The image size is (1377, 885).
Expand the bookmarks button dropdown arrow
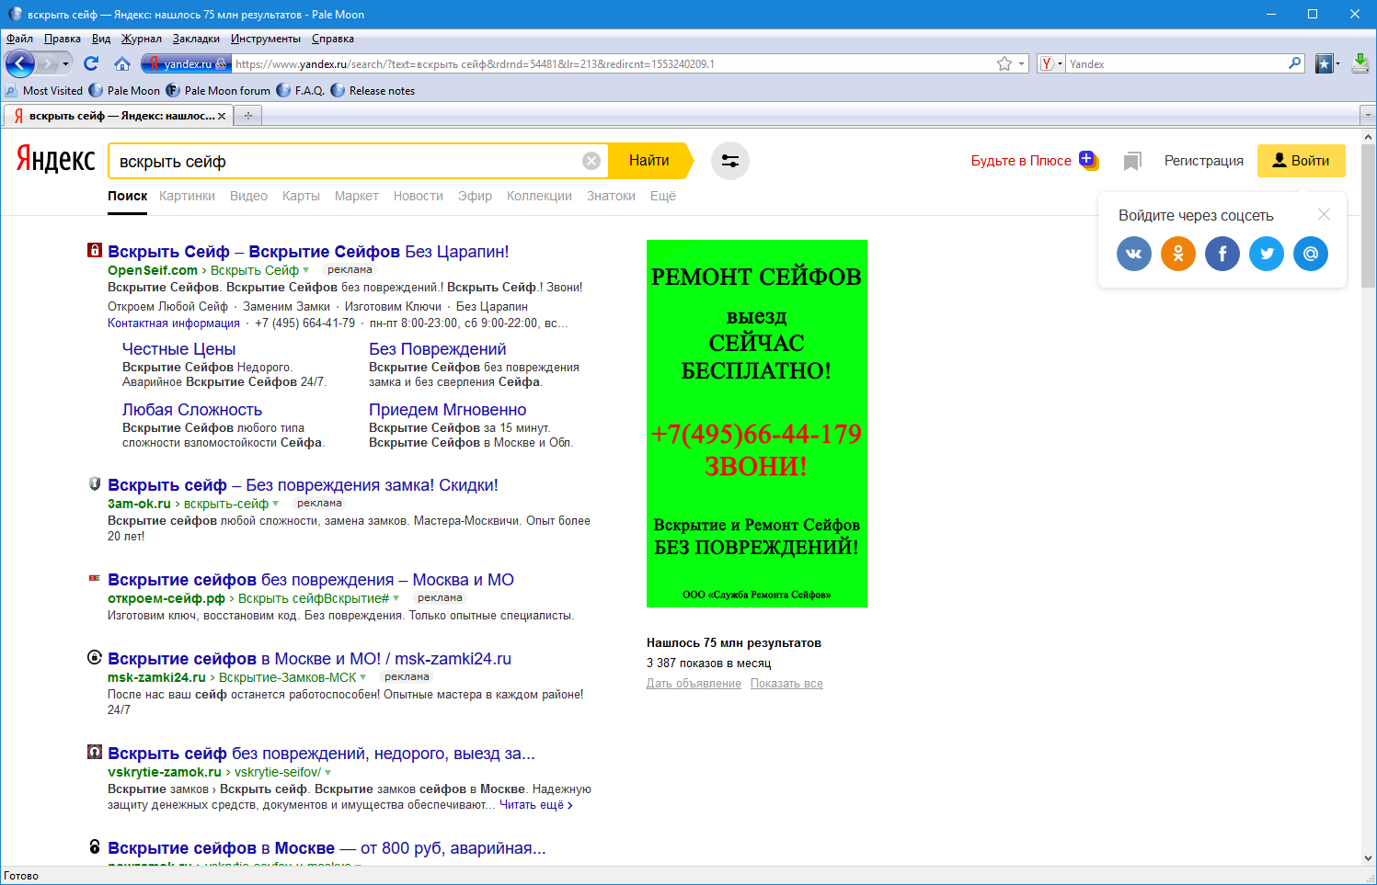[x=1337, y=63]
